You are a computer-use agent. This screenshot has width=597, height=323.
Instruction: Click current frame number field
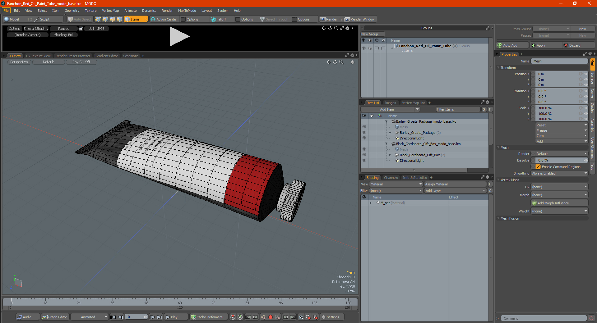tap(134, 317)
